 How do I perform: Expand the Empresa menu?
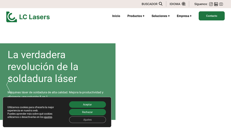tap(184, 16)
